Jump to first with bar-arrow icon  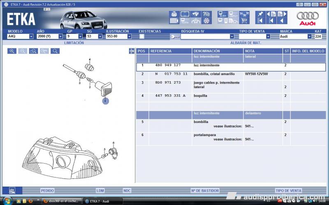[x=260, y=21]
